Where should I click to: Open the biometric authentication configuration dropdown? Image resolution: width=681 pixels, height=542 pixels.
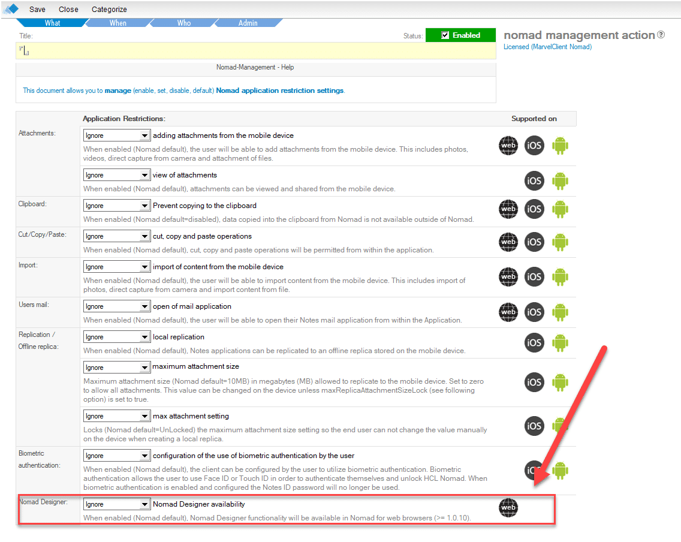116,456
